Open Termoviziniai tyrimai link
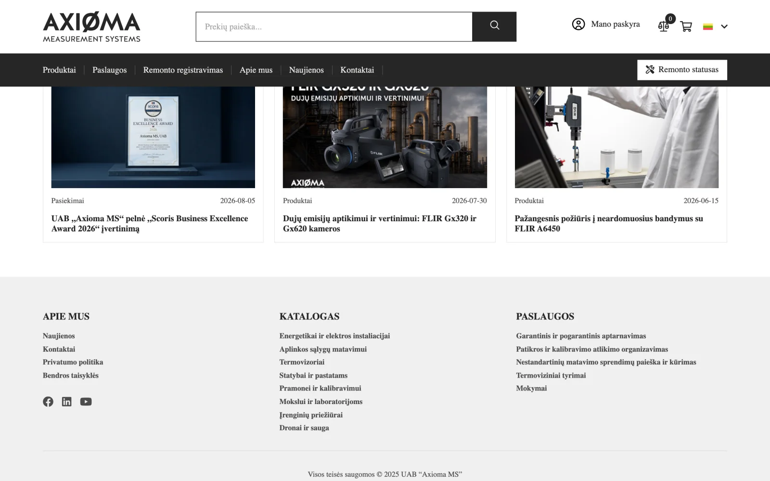The height and width of the screenshot is (481, 770). pos(551,375)
